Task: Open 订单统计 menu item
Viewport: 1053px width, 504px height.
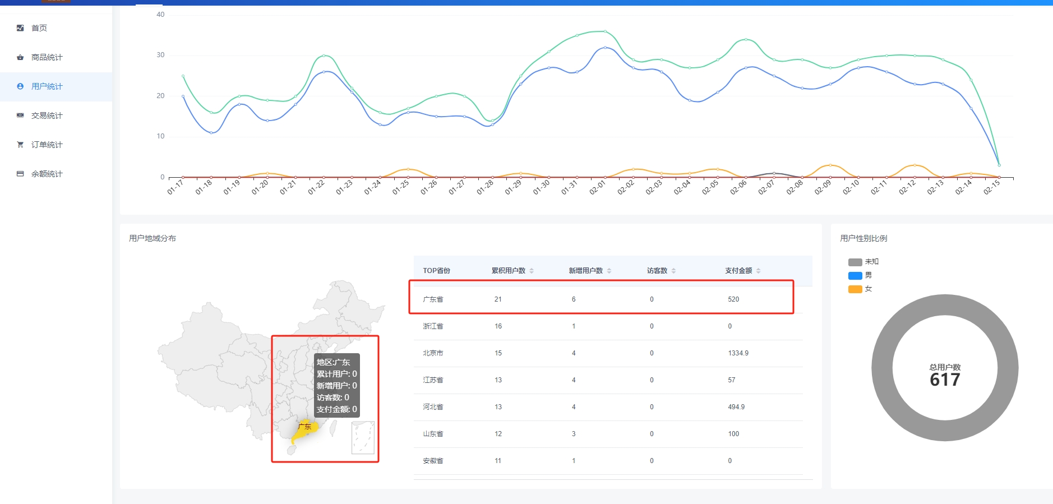Action: pyautogui.click(x=56, y=145)
